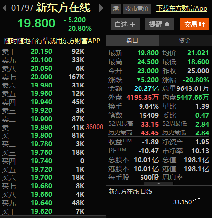
Task: Click 换手 value 9.64%
Action: (x=149, y=106)
